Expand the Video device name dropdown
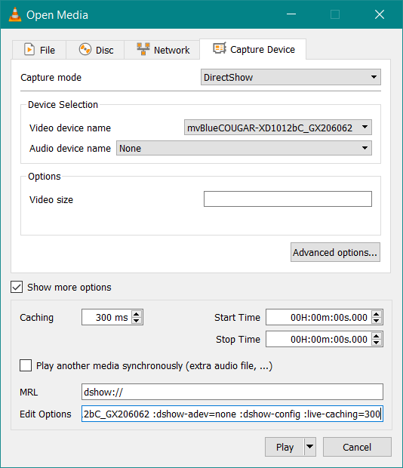This screenshot has width=403, height=468. coord(278,128)
